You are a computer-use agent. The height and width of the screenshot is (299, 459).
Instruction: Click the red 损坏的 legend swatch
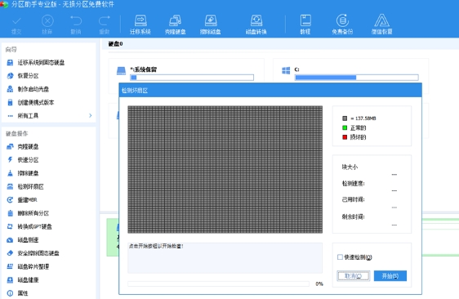point(345,137)
